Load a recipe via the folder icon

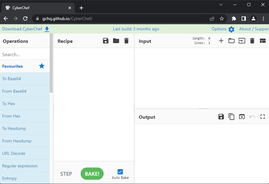116,41
